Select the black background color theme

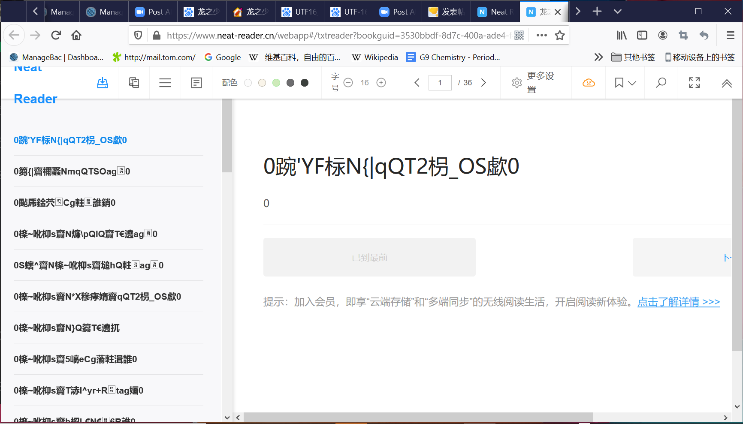[x=305, y=83]
